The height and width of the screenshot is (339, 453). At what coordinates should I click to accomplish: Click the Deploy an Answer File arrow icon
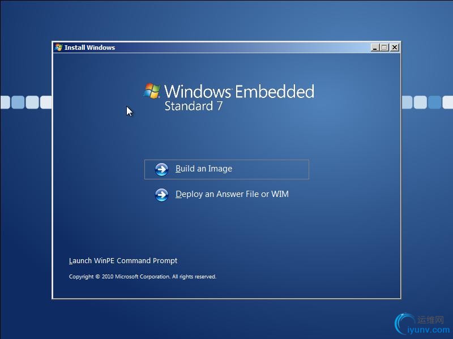click(x=161, y=195)
